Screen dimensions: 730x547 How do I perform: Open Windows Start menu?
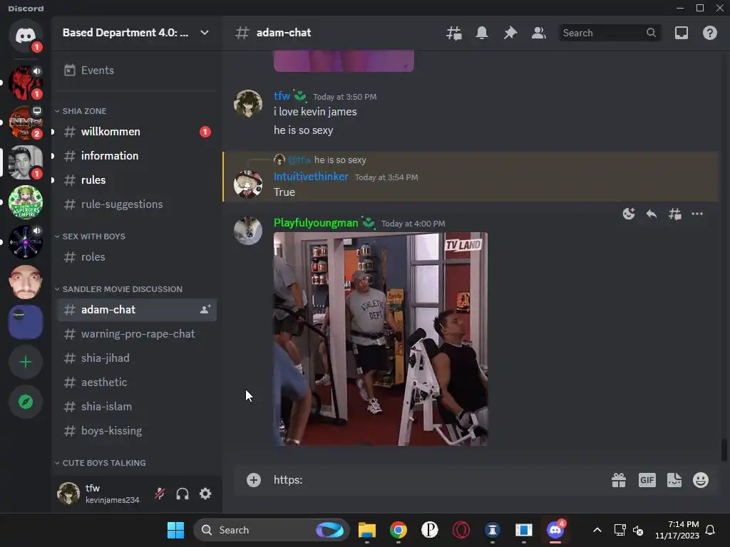tap(175, 530)
